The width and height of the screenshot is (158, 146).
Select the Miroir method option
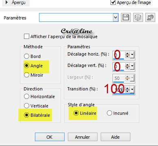pos(26,75)
